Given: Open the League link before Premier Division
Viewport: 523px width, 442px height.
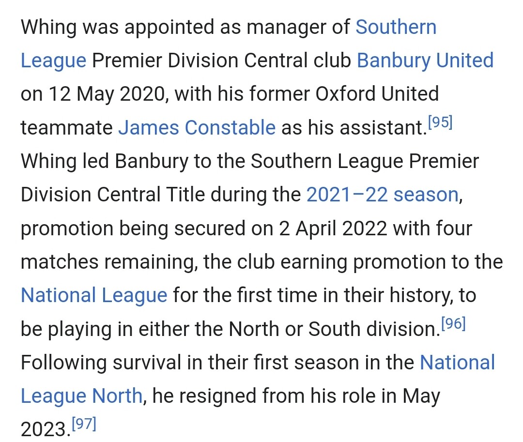Looking at the screenshot, I should click(x=54, y=61).
